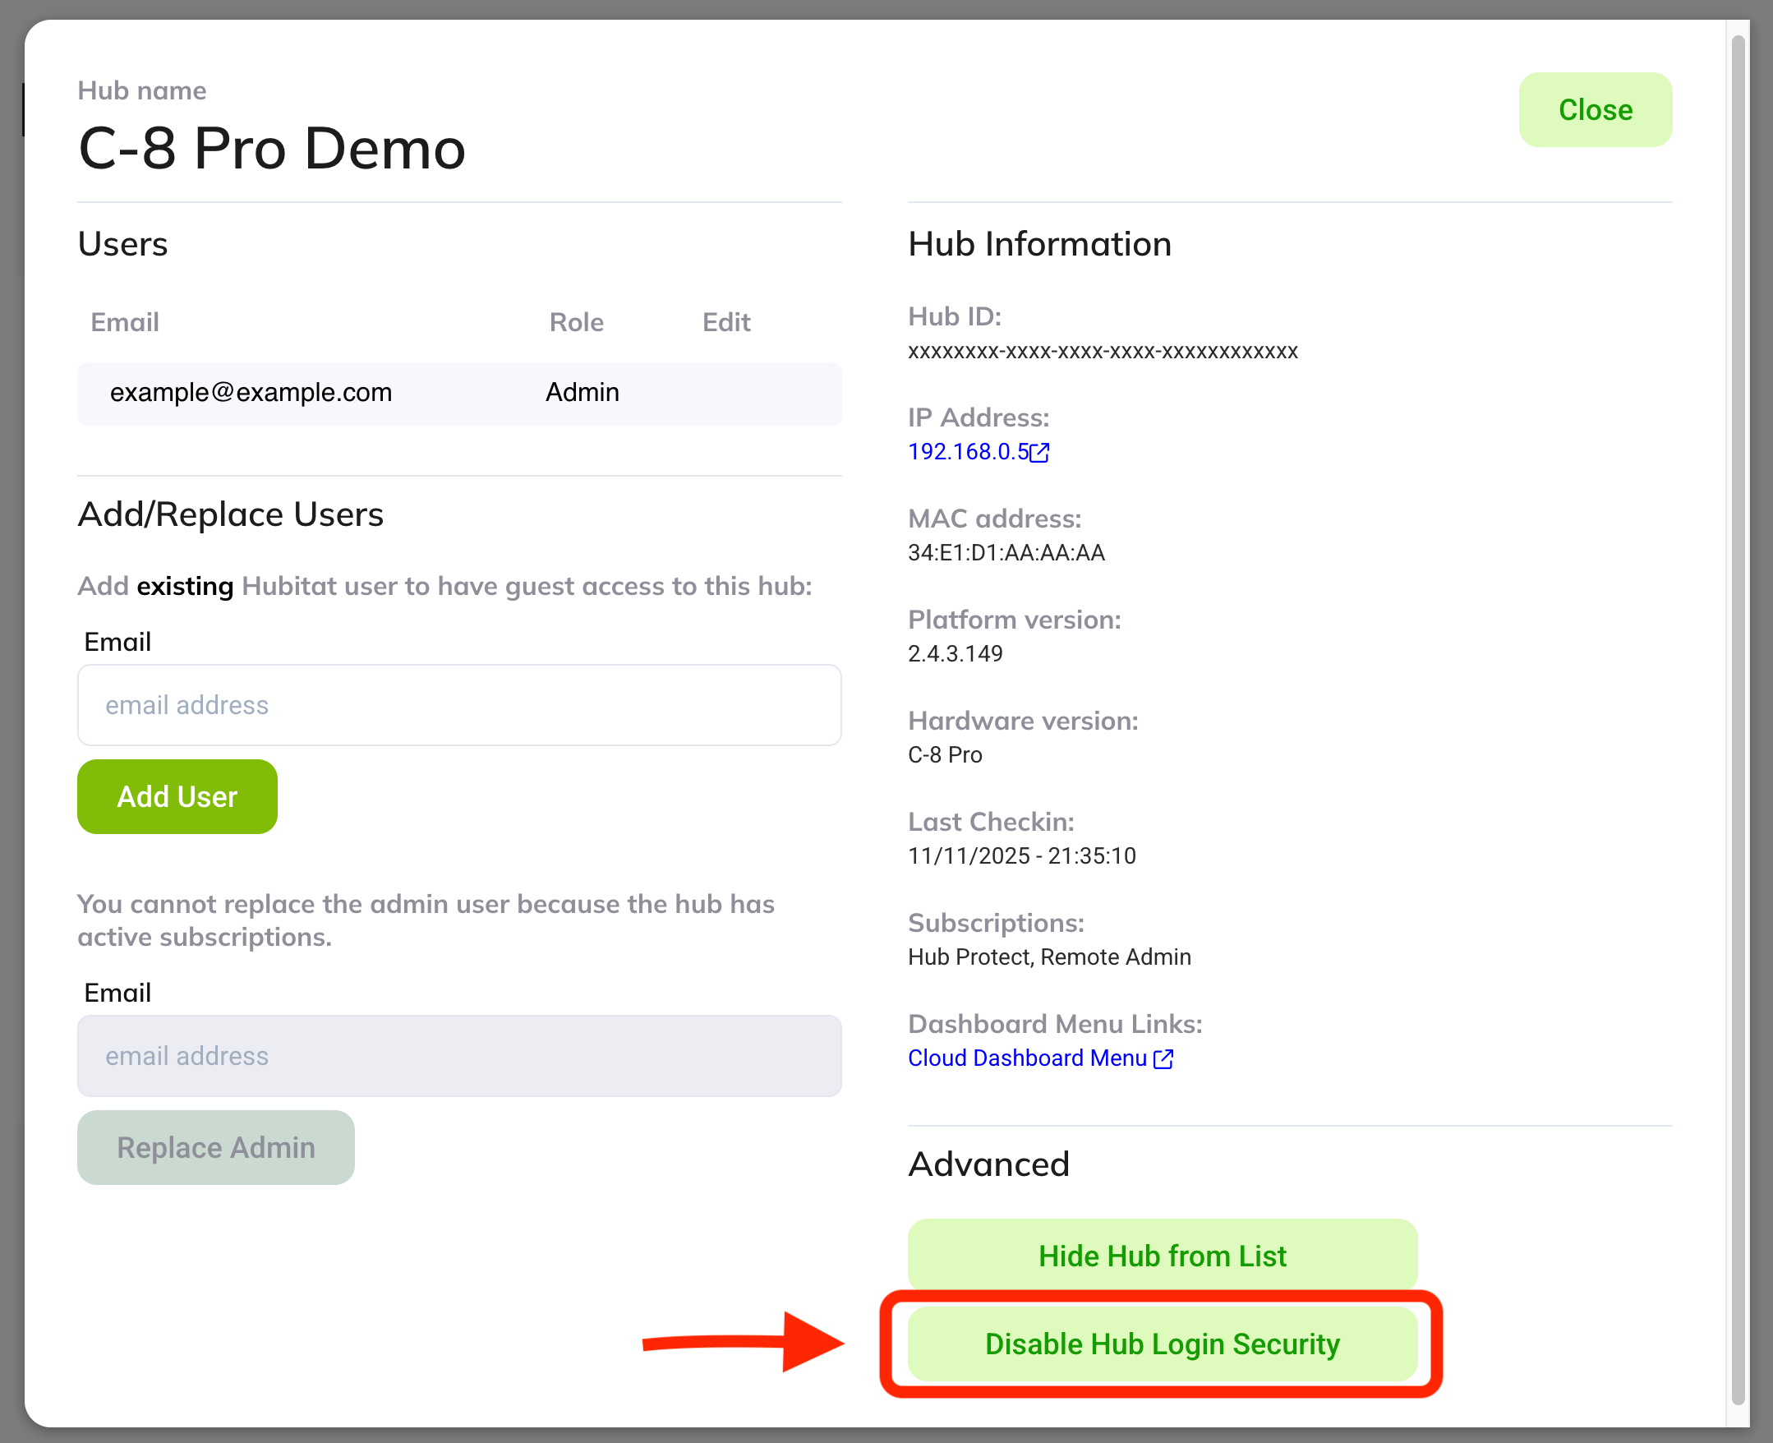Click external-link icon beside Cloud Dashboard Menu
Screen dimensions: 1773x1443
coord(1163,1058)
